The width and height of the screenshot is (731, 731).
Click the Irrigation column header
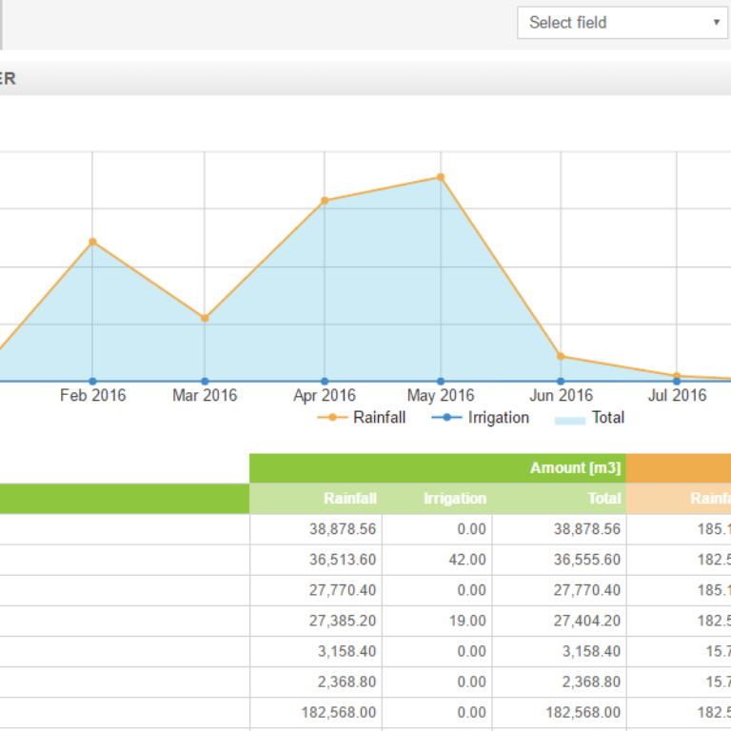click(437, 499)
